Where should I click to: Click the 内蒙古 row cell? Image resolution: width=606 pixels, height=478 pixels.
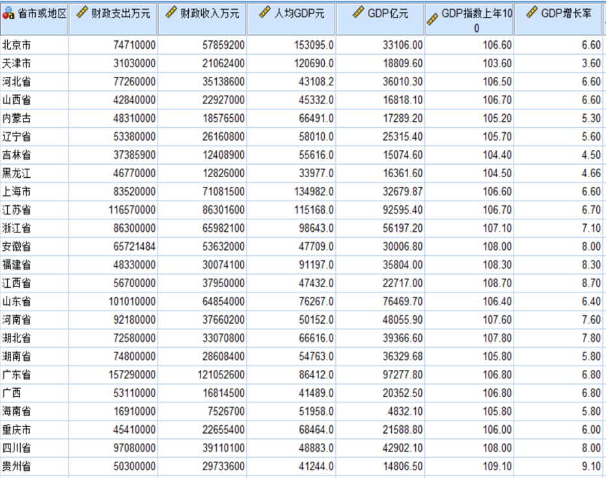pyautogui.click(x=34, y=119)
